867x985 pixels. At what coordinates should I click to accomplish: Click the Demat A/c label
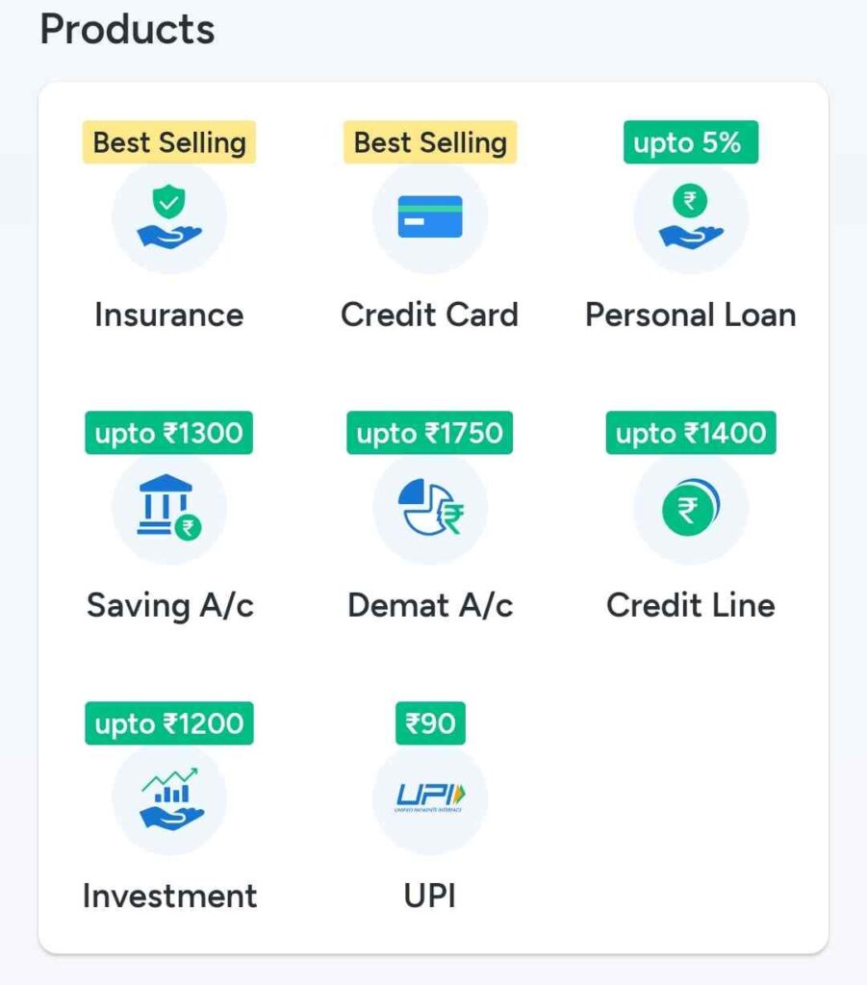pos(430,606)
